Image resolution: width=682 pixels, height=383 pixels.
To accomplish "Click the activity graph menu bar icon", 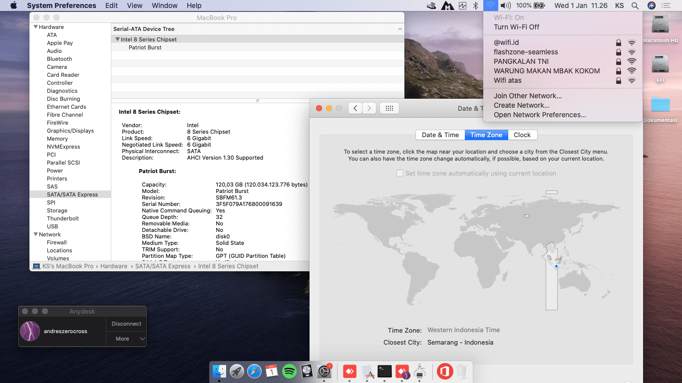I will pos(462,5).
